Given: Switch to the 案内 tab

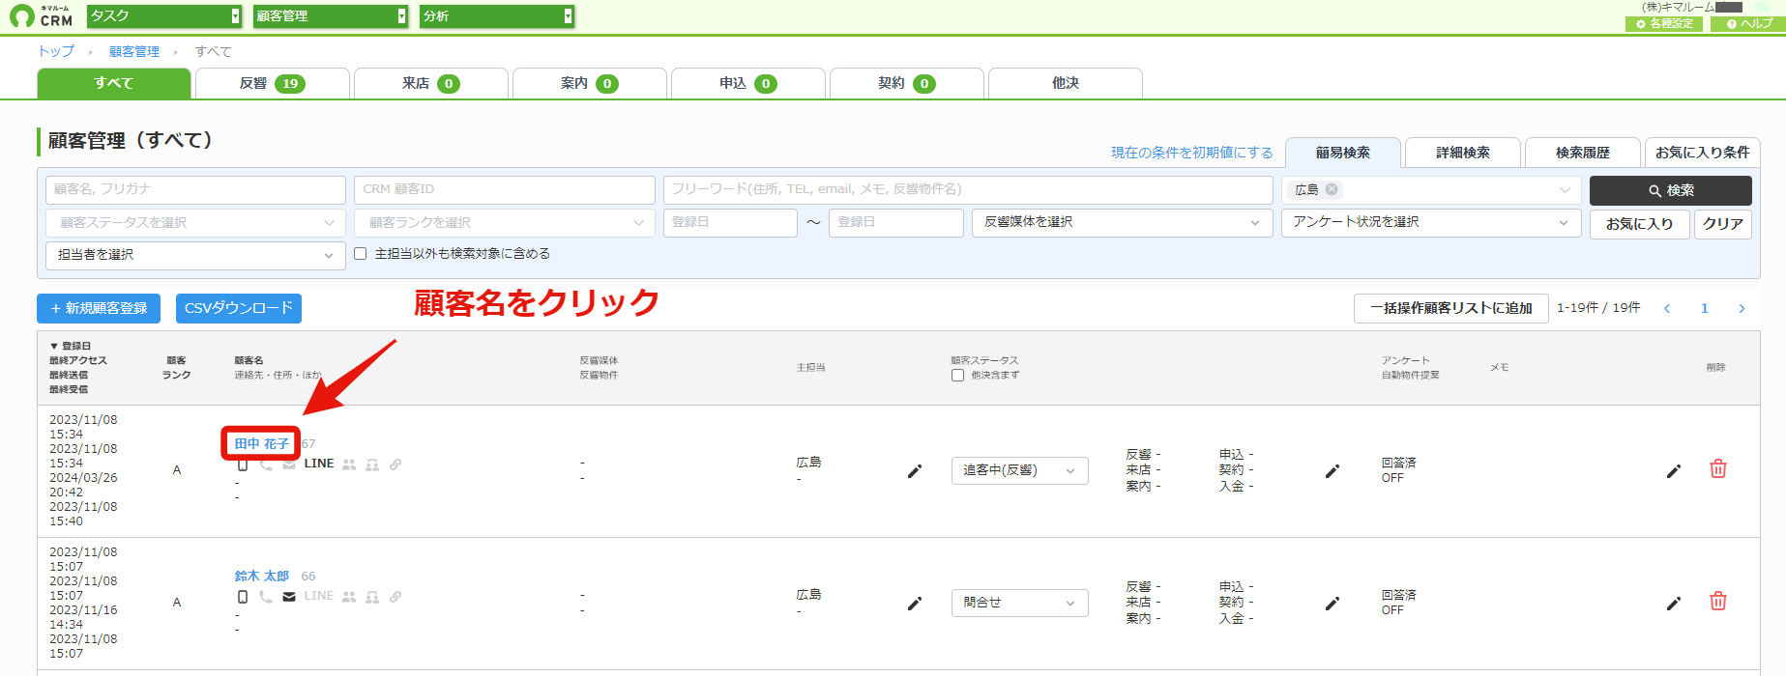Looking at the screenshot, I should coord(590,83).
